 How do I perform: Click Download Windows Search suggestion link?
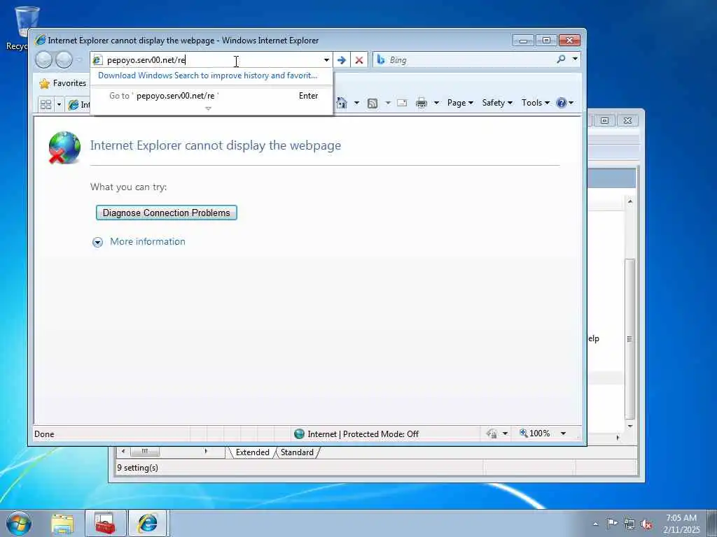[207, 76]
